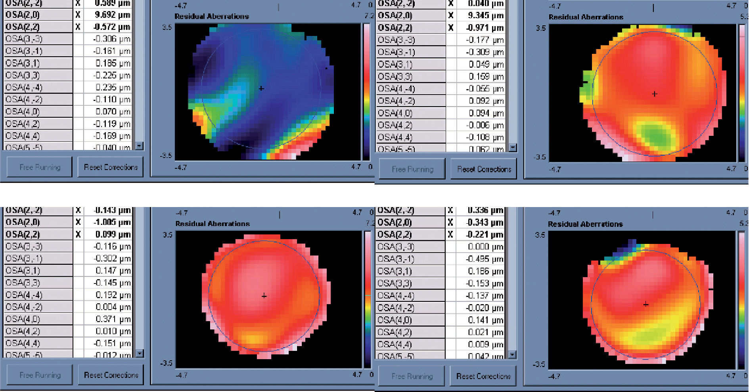
Task: Click the center crosshair on the blue aberration map
Action: click(x=261, y=88)
